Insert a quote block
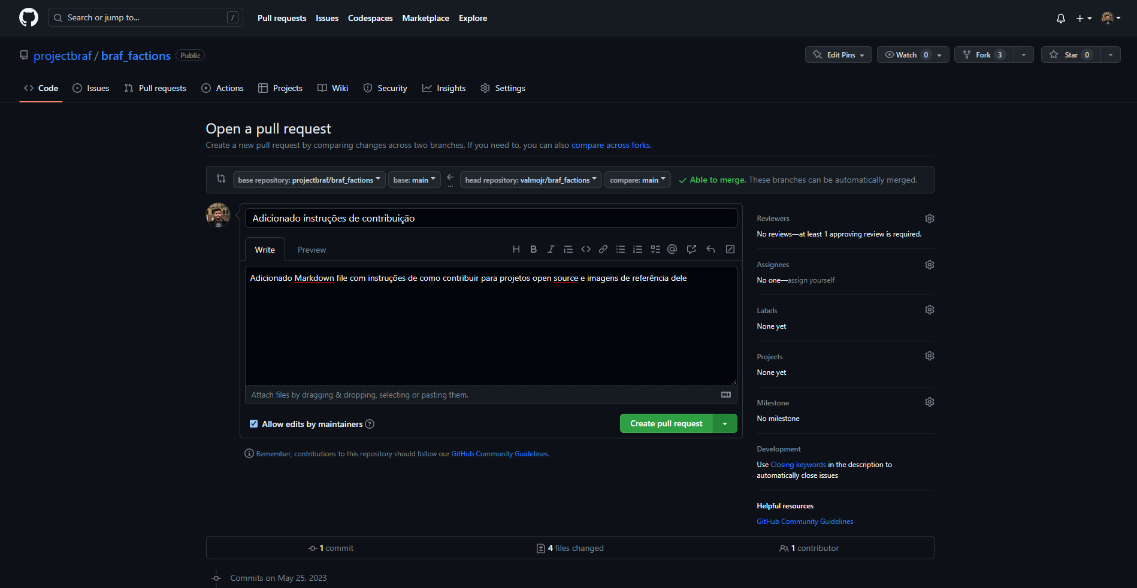 tap(568, 250)
